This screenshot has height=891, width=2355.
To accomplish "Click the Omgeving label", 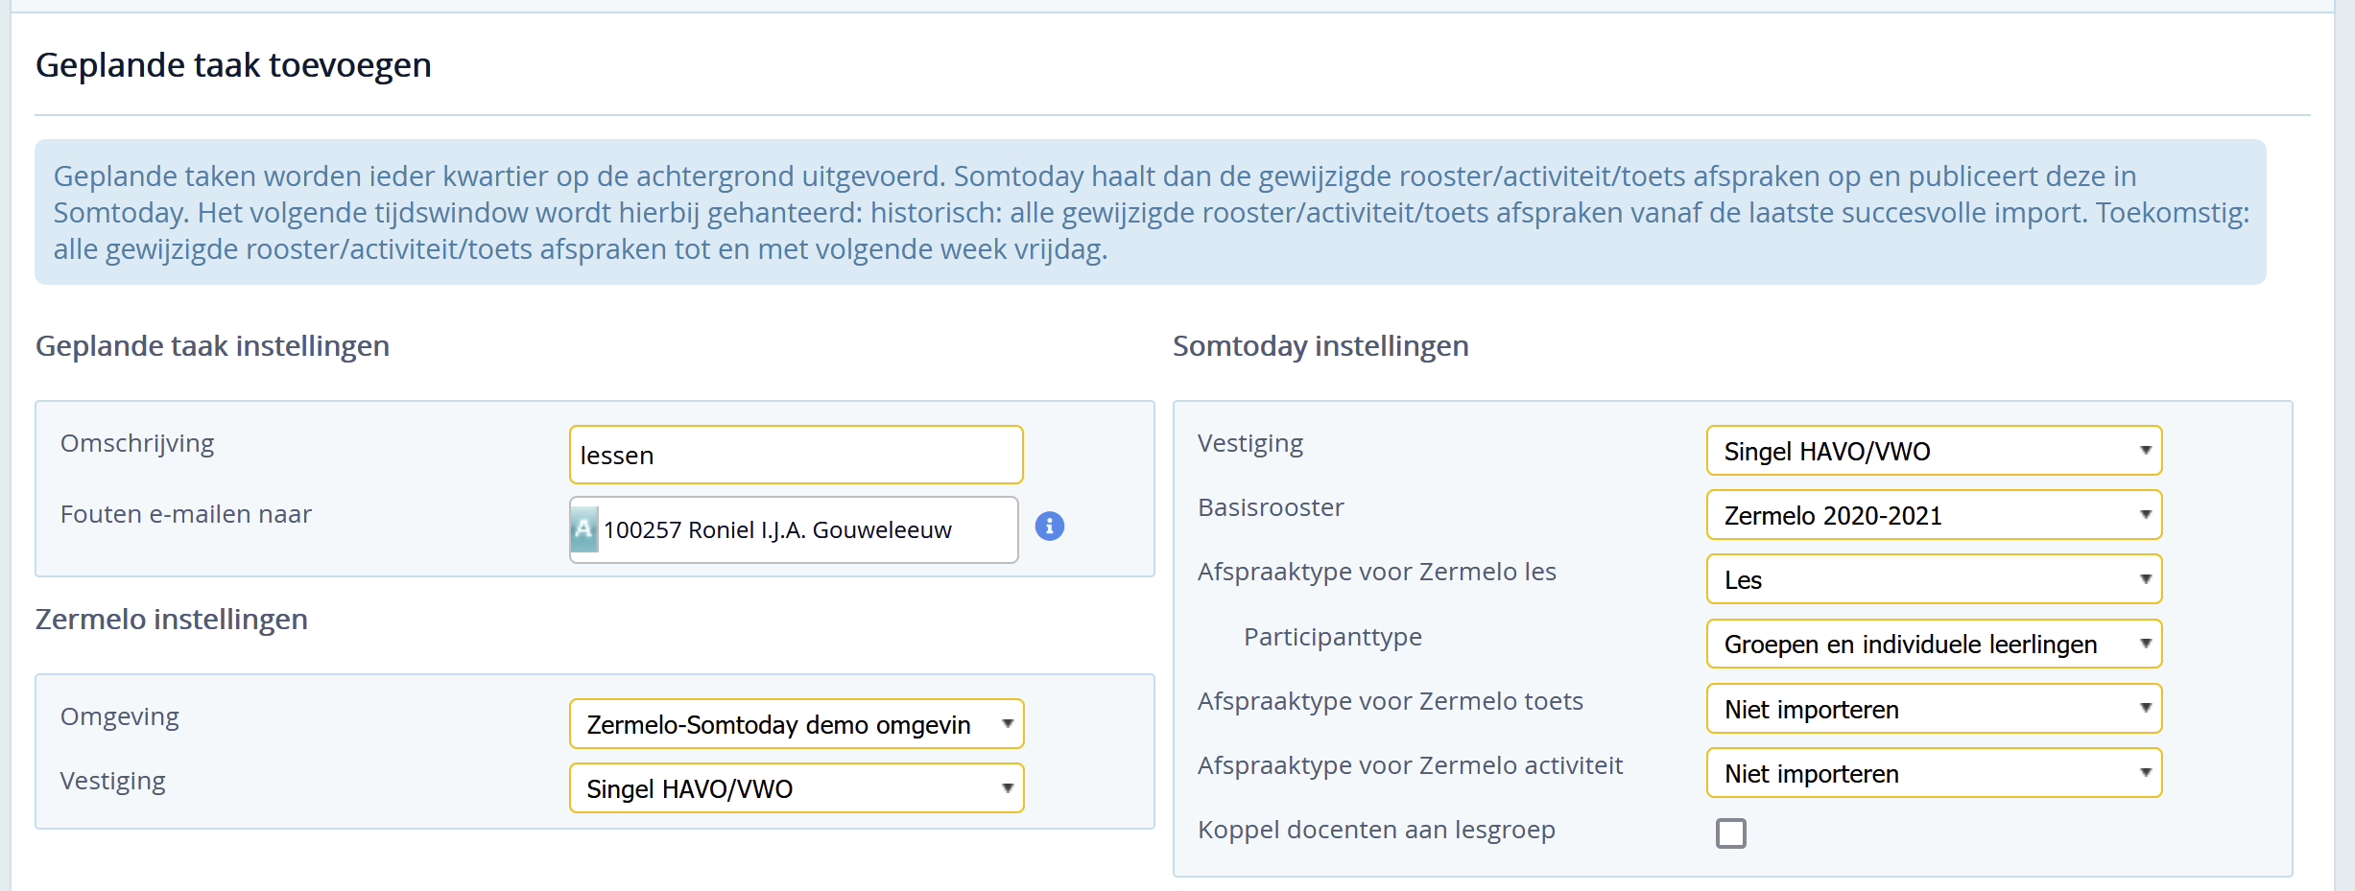I will pos(120,717).
